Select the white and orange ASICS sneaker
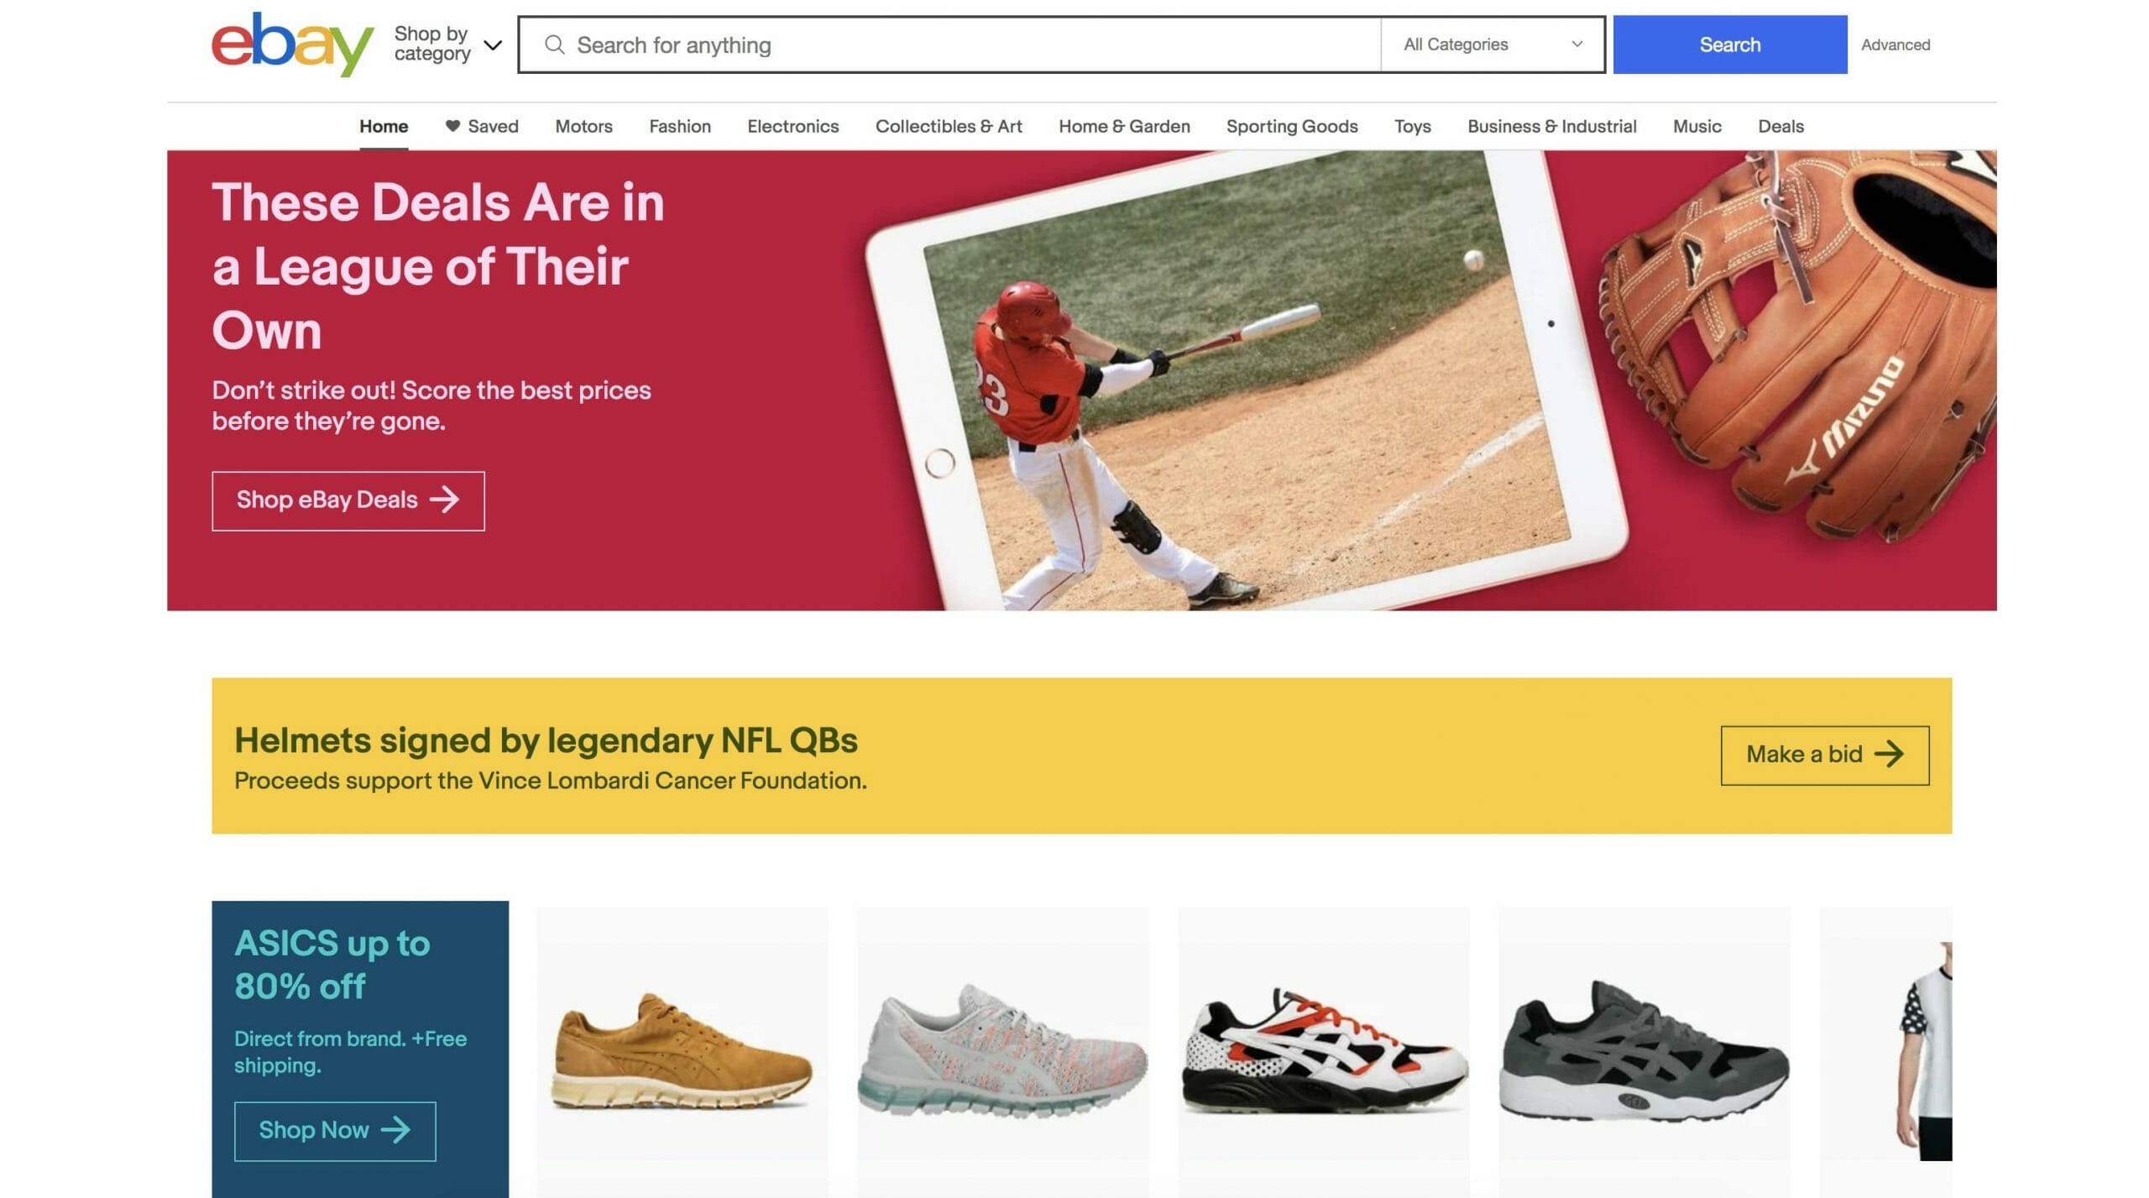Screen dimensions: 2149x1198 point(1324,1051)
